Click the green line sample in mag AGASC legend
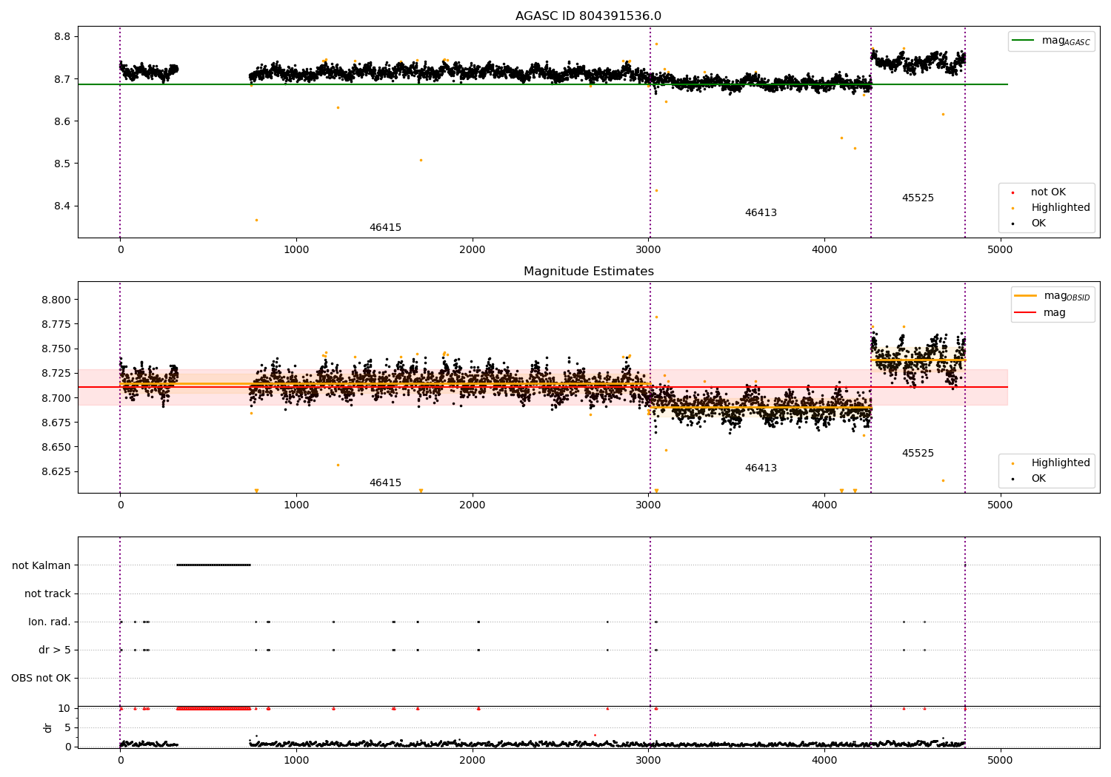The image size is (1111, 777). (1023, 40)
